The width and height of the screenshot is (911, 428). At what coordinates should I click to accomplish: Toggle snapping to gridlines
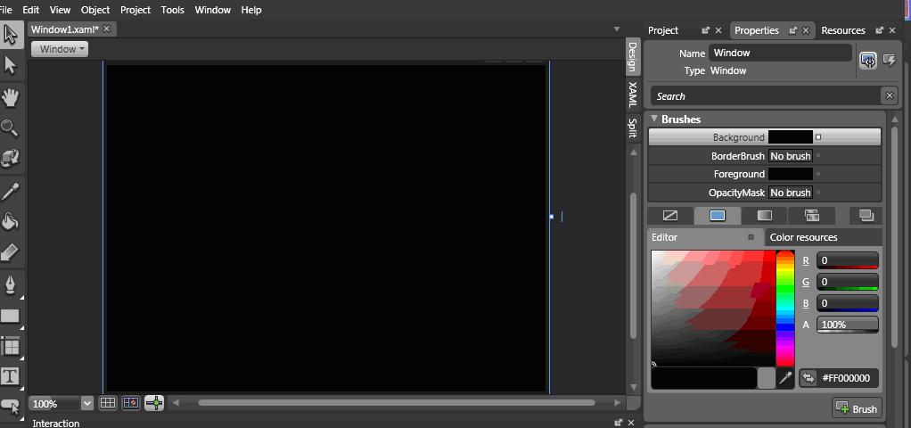tap(131, 403)
